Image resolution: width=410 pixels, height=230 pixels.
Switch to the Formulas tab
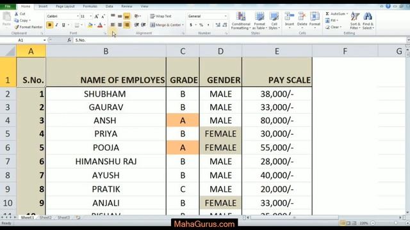pyautogui.click(x=90, y=6)
